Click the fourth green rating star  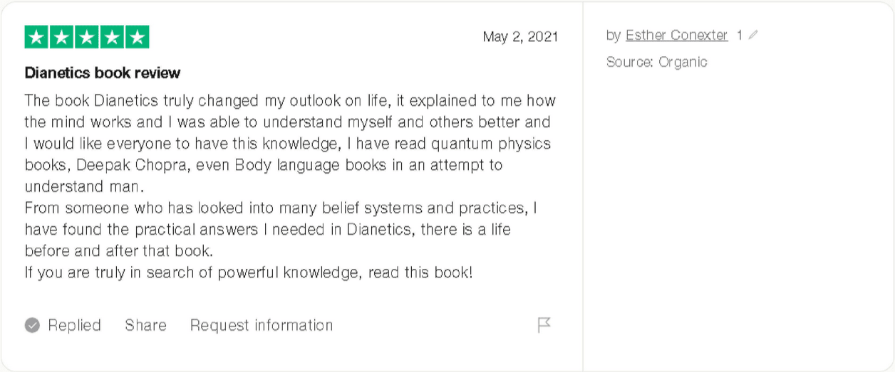coord(113,37)
